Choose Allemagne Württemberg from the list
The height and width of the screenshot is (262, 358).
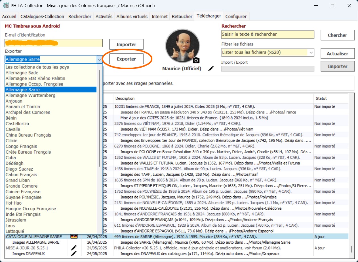51,95
